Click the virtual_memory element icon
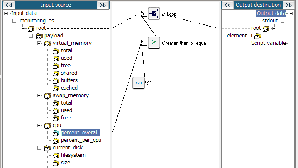 (48, 43)
